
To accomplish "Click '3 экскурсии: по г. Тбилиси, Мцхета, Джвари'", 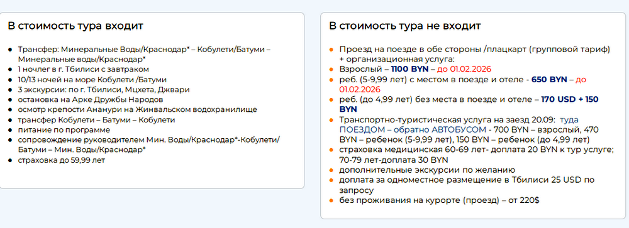I will (x=104, y=89).
